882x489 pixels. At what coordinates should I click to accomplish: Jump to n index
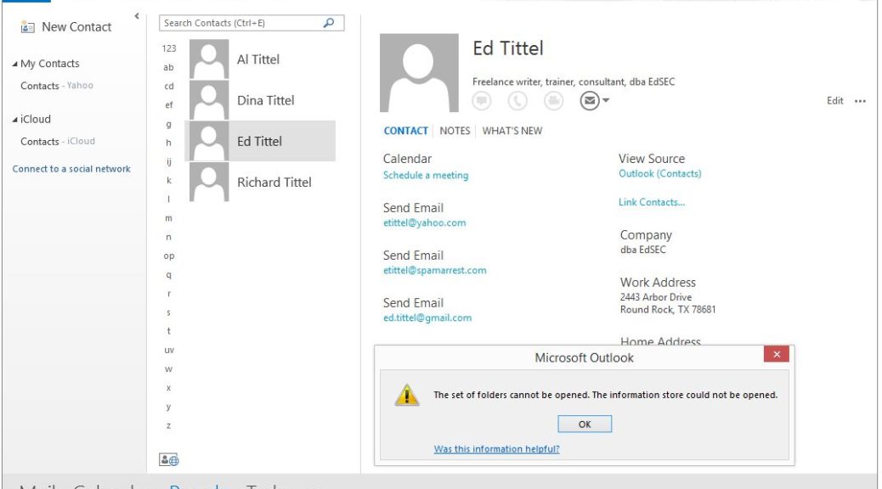pos(169,237)
